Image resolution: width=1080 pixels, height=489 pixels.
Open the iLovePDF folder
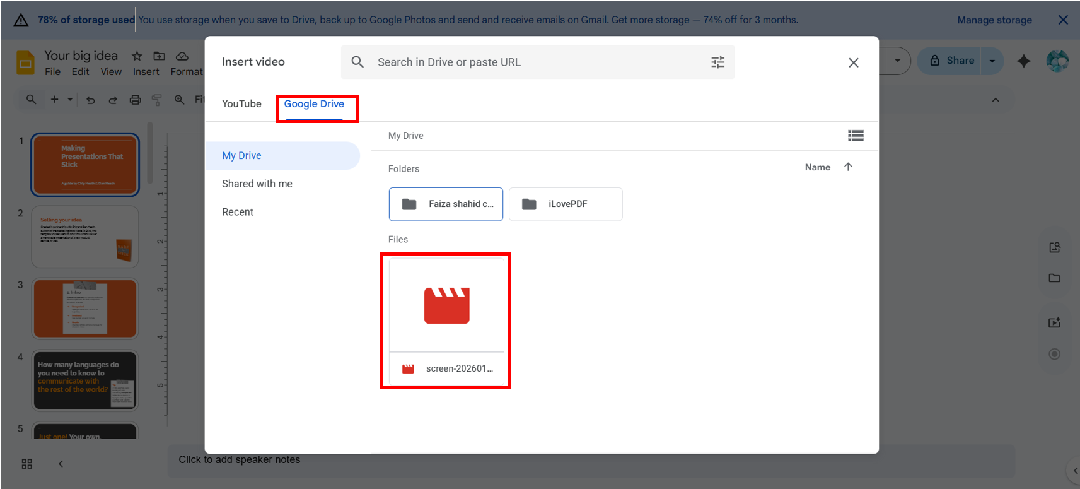click(x=566, y=204)
